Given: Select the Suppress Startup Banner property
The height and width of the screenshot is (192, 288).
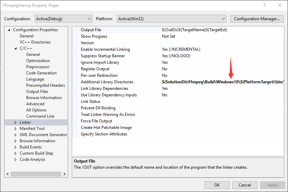Looking at the screenshot, I should coord(103,56).
